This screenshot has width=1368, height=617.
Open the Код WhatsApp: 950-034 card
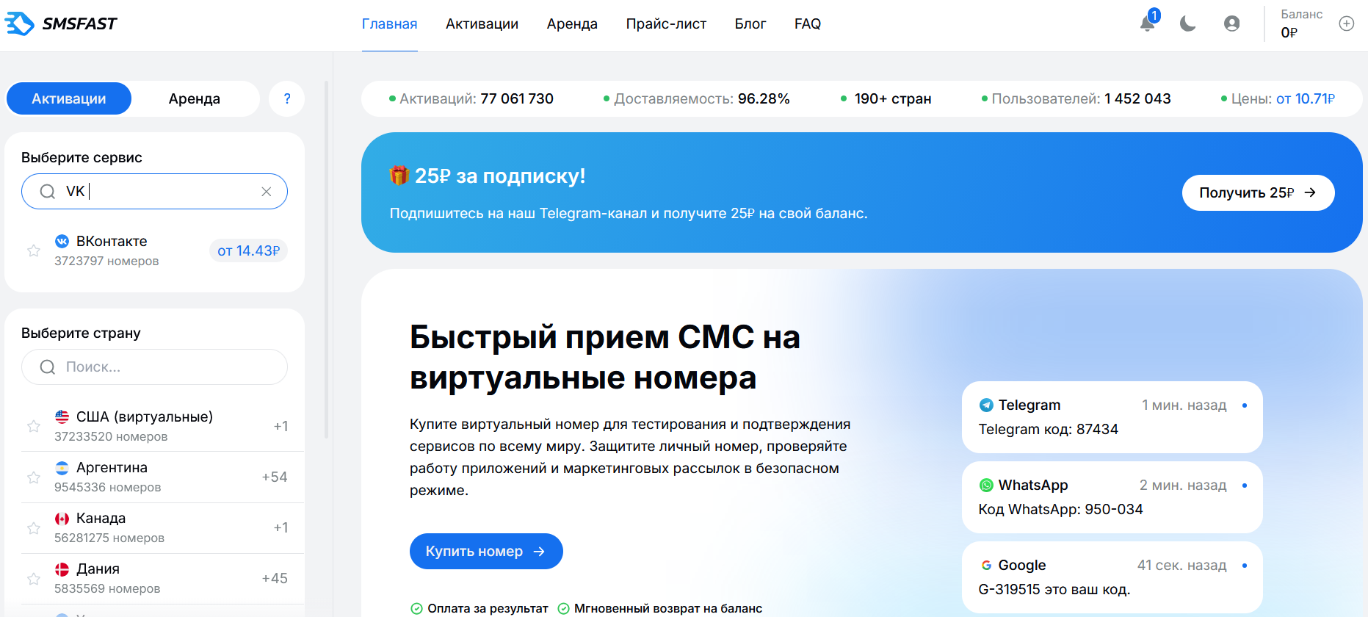click(x=1112, y=497)
